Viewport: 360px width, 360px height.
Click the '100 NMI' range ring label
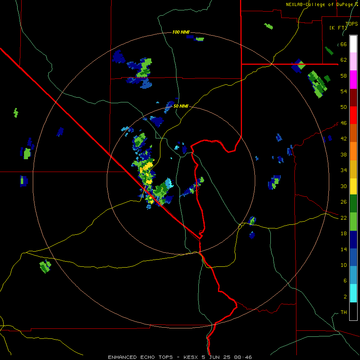[181, 32]
